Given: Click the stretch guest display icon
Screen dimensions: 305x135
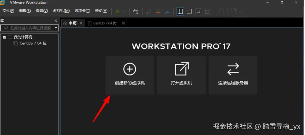Looking at the screenshot, I should coord(234,11).
